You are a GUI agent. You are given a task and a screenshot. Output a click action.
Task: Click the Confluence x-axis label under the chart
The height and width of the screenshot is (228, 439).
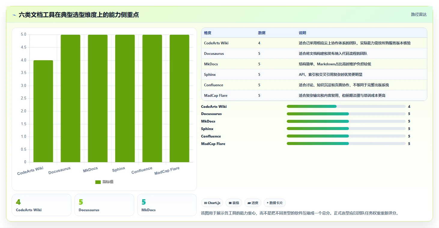click(142, 170)
